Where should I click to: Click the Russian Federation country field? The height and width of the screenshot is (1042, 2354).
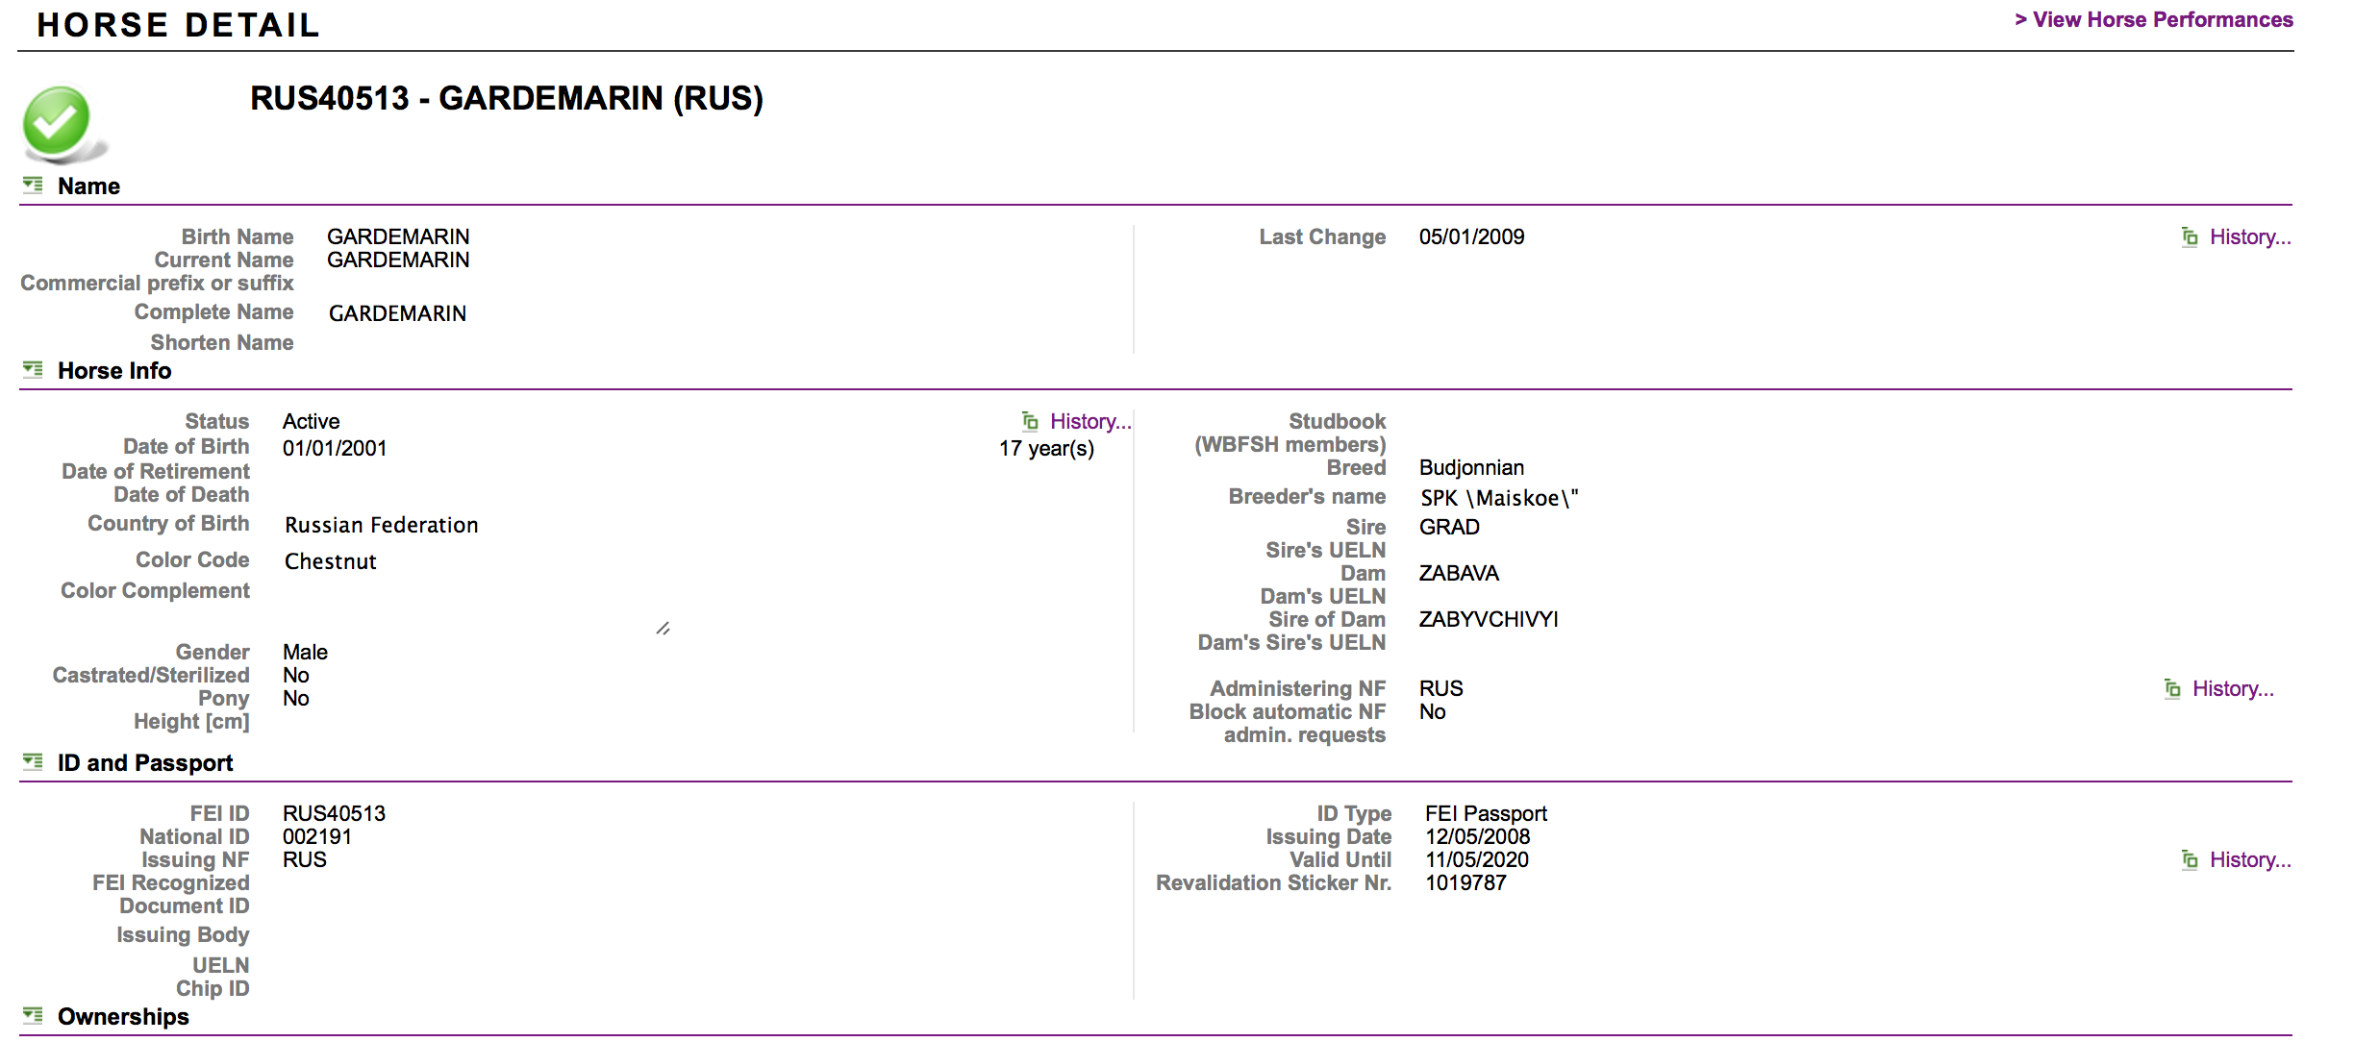[x=382, y=526]
